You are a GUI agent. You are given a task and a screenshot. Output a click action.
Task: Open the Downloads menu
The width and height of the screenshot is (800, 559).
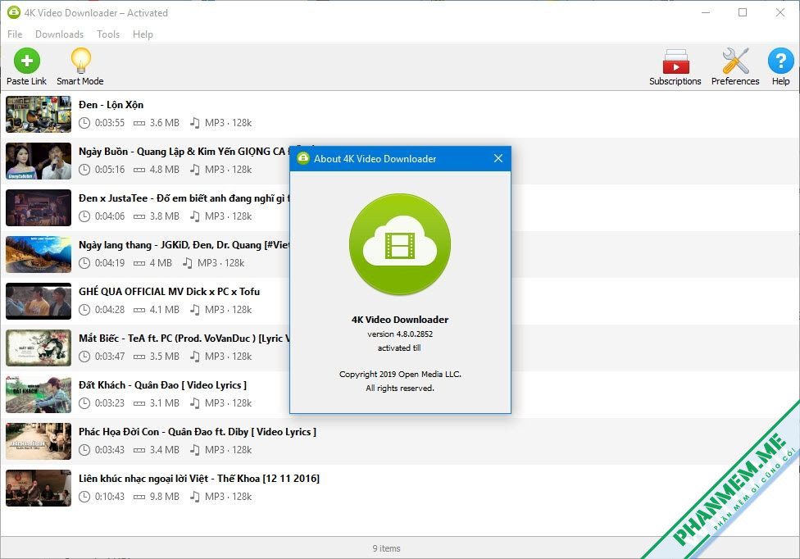[59, 34]
